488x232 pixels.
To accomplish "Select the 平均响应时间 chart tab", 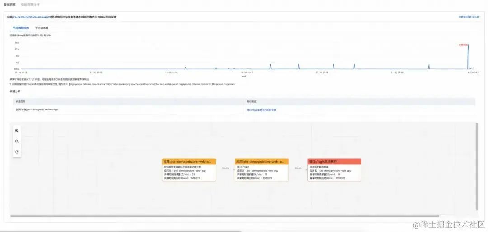I will tap(21, 28).
